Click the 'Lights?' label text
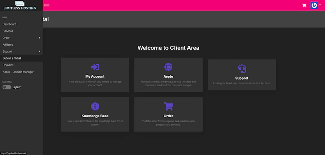 click(x=17, y=87)
